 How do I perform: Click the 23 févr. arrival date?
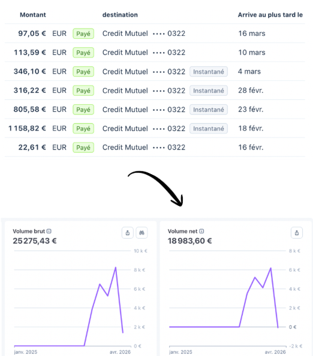click(x=251, y=109)
